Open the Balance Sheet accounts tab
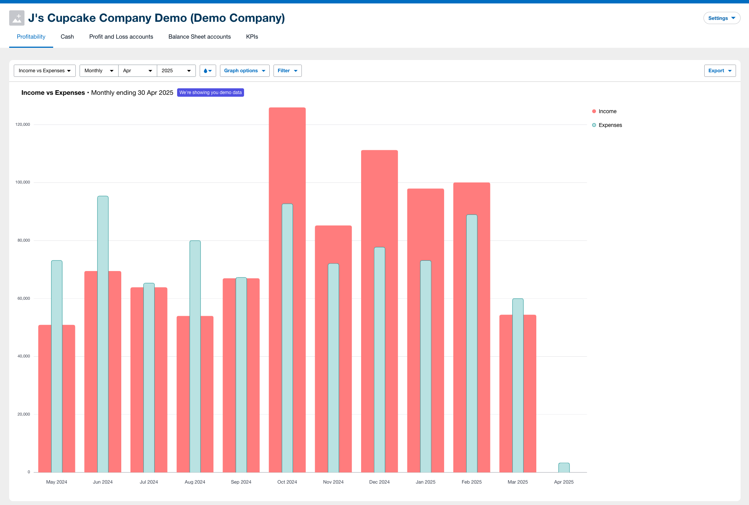The height and width of the screenshot is (505, 749). pos(199,37)
